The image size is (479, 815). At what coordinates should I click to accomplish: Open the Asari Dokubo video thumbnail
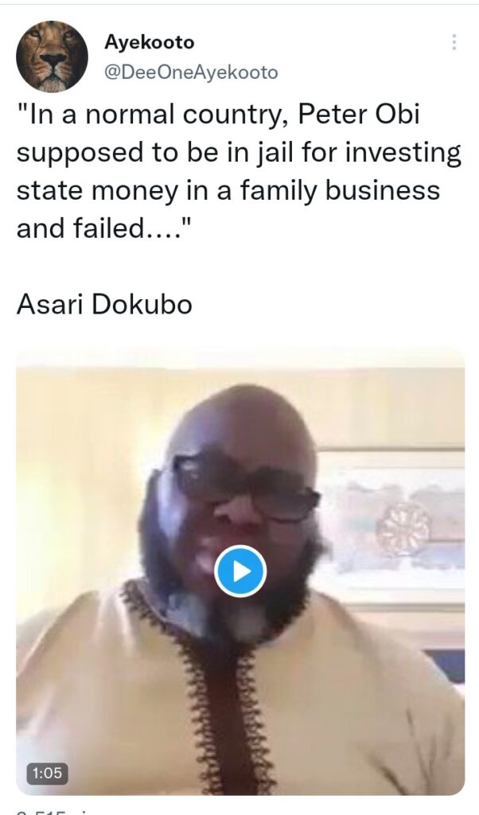point(240,571)
